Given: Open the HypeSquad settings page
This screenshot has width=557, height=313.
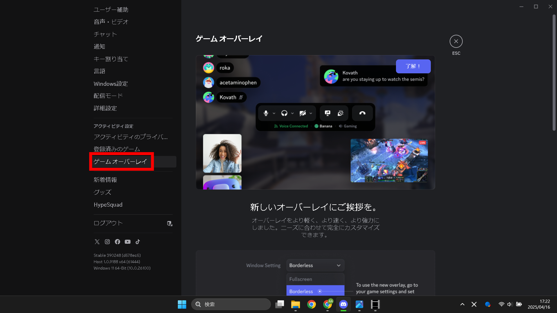Looking at the screenshot, I should tap(108, 205).
